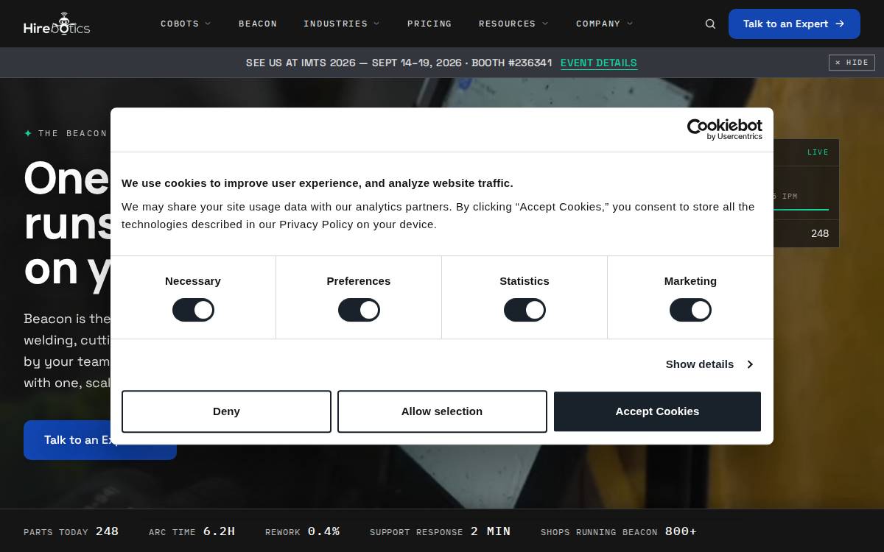Click the Cookiebot by Usercentrics logo
This screenshot has width=884, height=552.
[x=725, y=129]
